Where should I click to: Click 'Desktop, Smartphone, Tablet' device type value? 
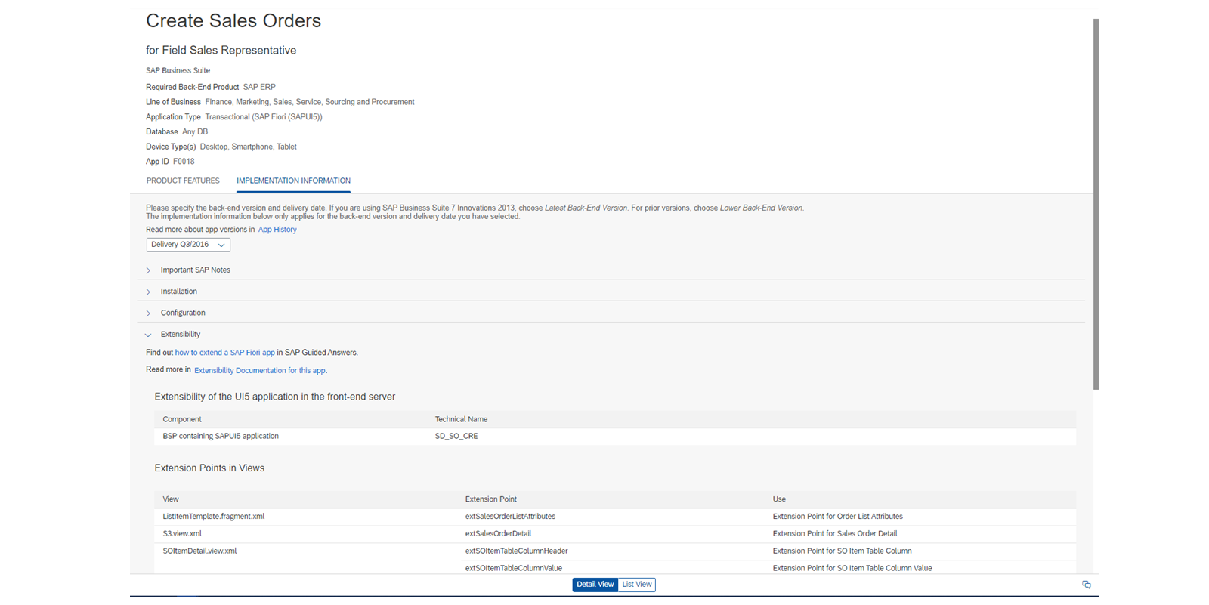coord(248,147)
